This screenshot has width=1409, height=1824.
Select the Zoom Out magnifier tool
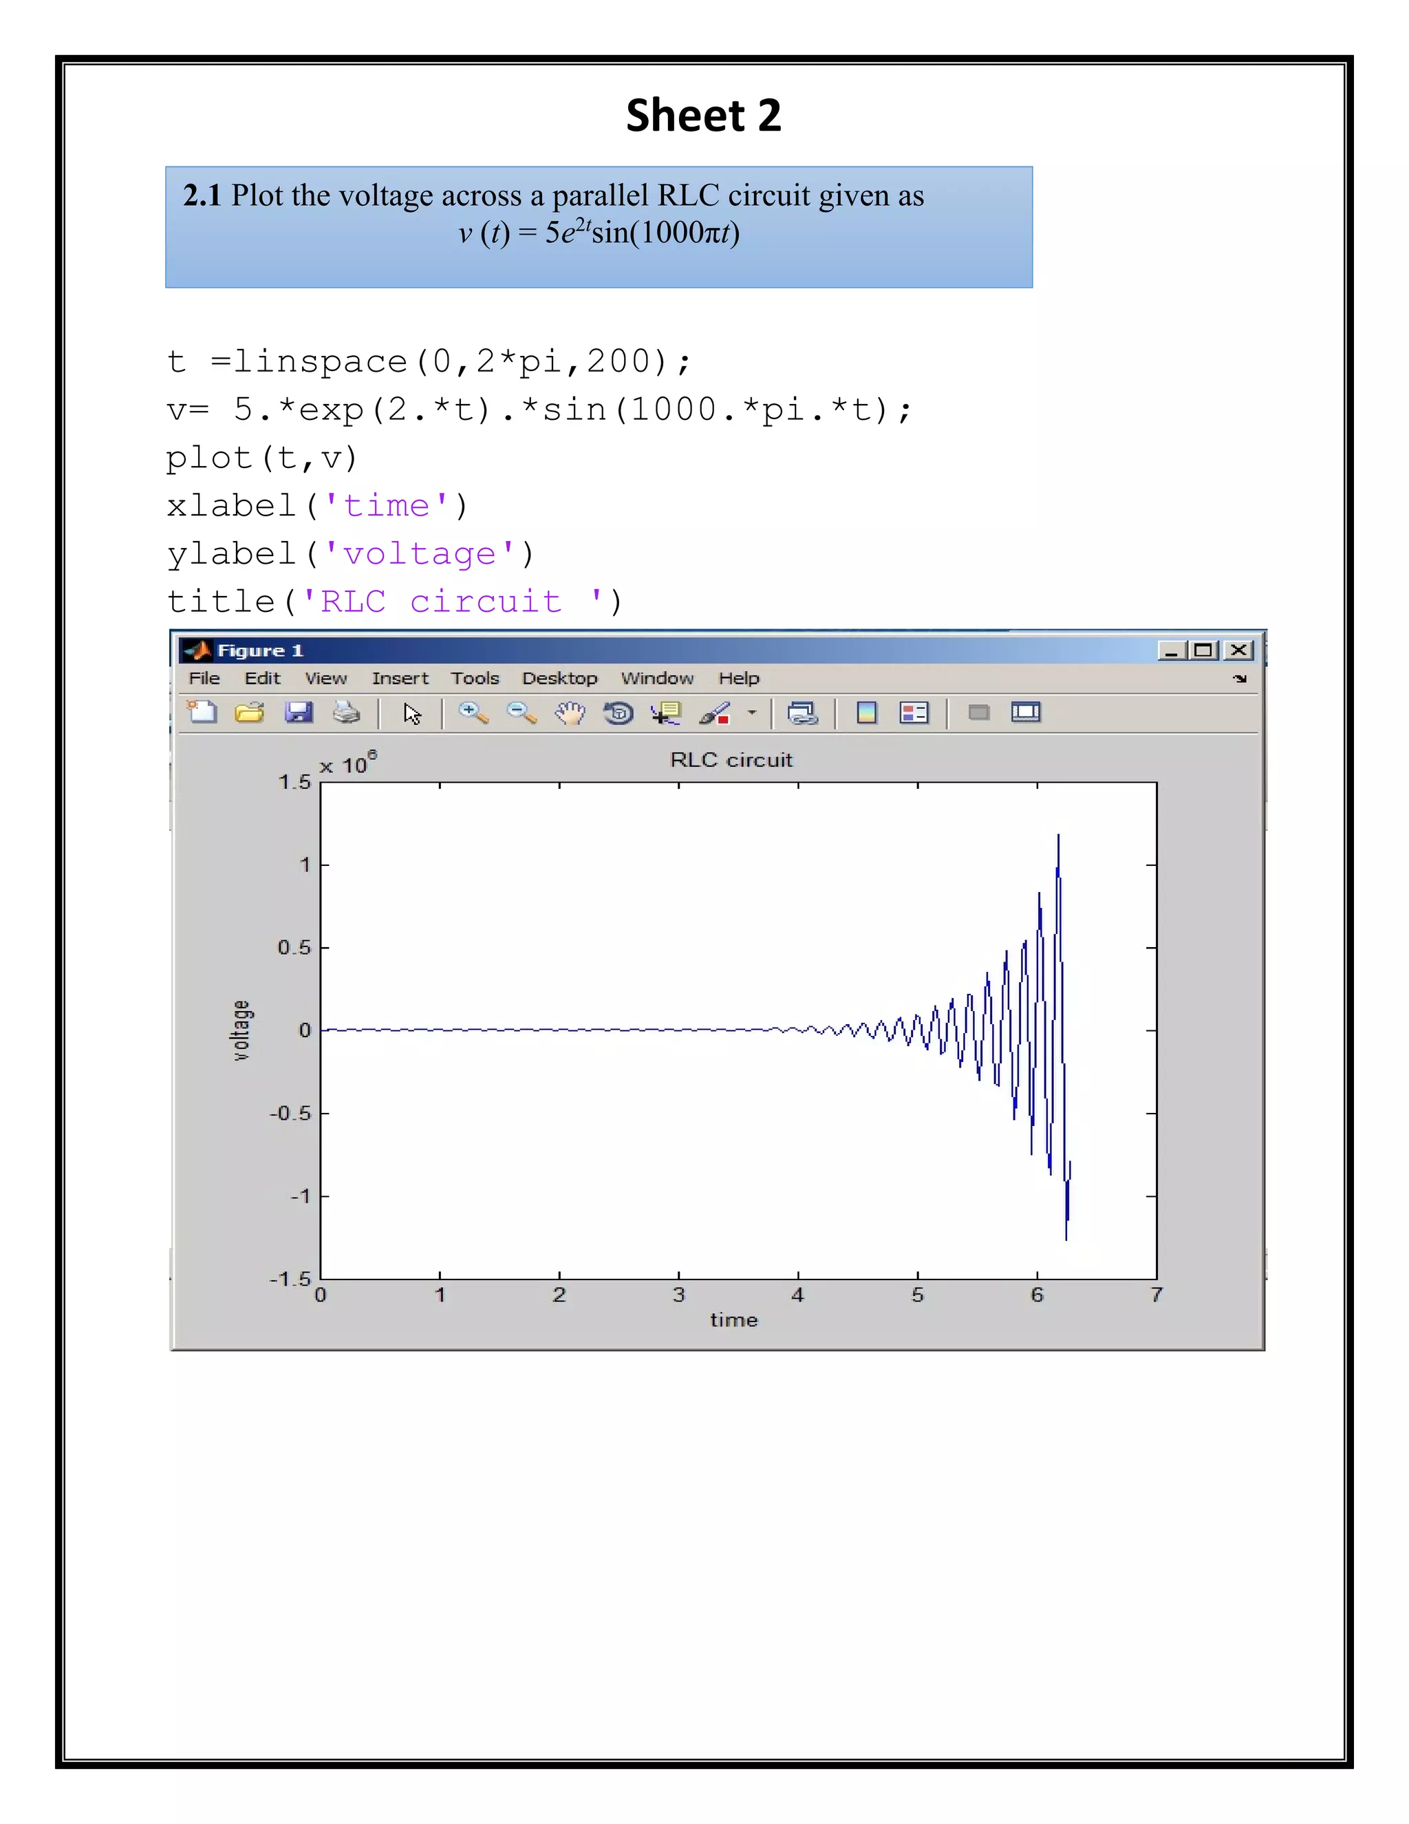coord(521,712)
